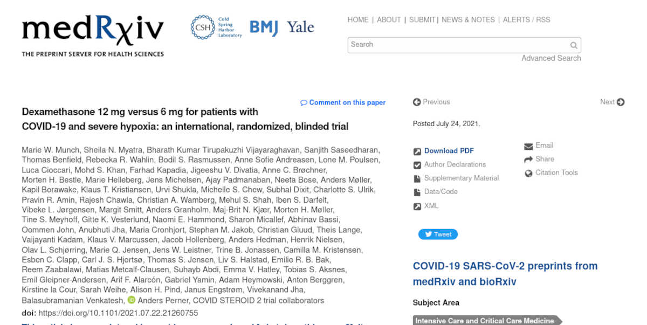This screenshot has height=325, width=647.
Task: Open NEWS & NOTES menu item
Action: [468, 20]
